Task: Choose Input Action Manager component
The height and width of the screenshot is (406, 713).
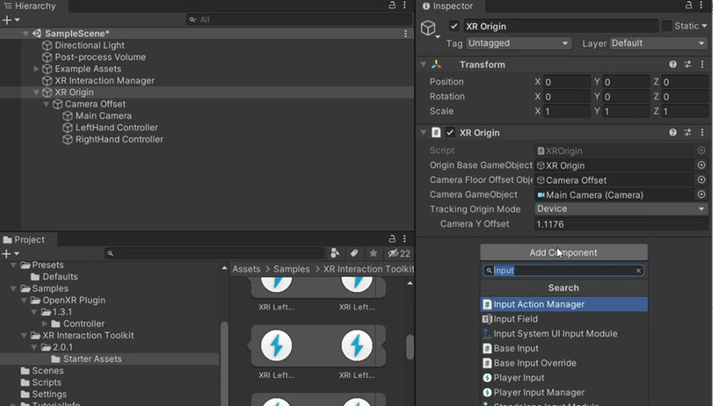Action: pyautogui.click(x=564, y=304)
